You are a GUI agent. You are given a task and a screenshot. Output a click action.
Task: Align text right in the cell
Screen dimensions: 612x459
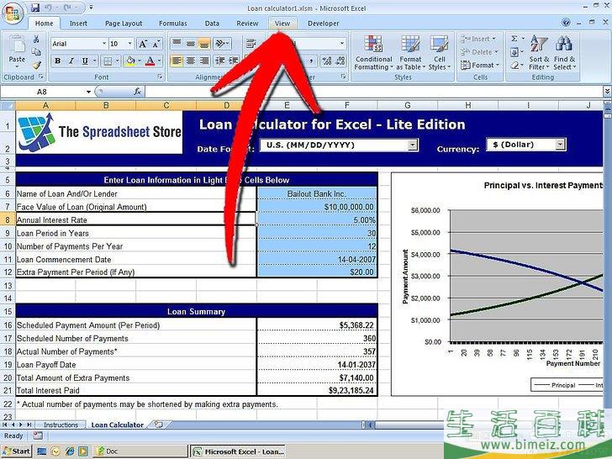[x=204, y=61]
